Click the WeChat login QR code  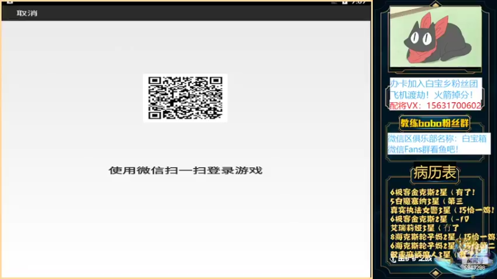[x=185, y=98]
